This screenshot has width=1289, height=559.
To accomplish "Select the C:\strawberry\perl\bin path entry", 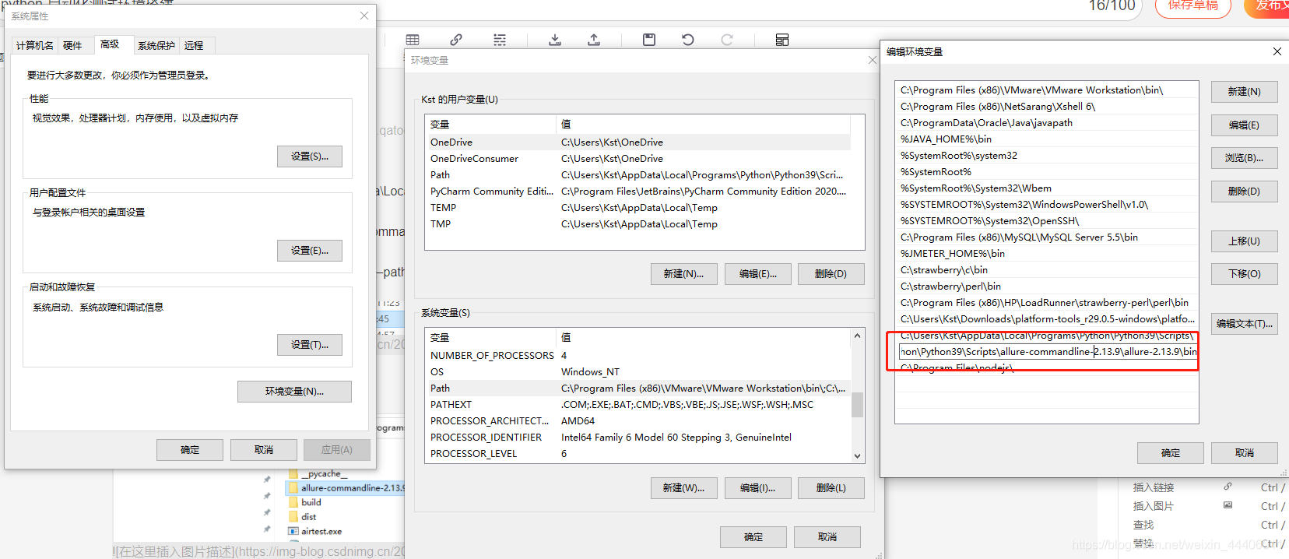I will (x=1047, y=287).
